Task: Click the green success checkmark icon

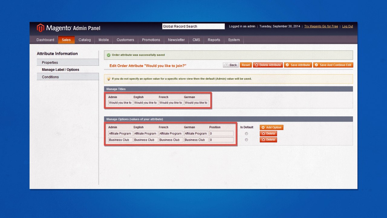Action: [x=109, y=55]
